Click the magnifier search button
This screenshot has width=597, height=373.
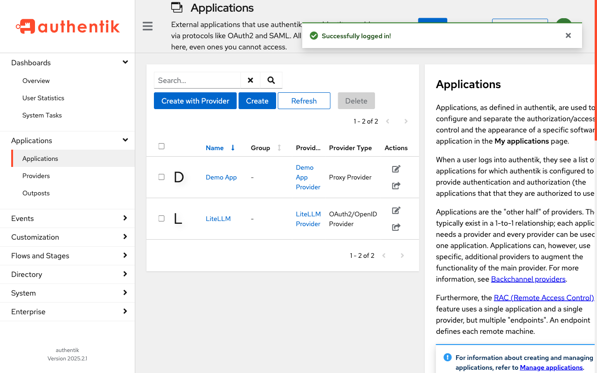271,80
